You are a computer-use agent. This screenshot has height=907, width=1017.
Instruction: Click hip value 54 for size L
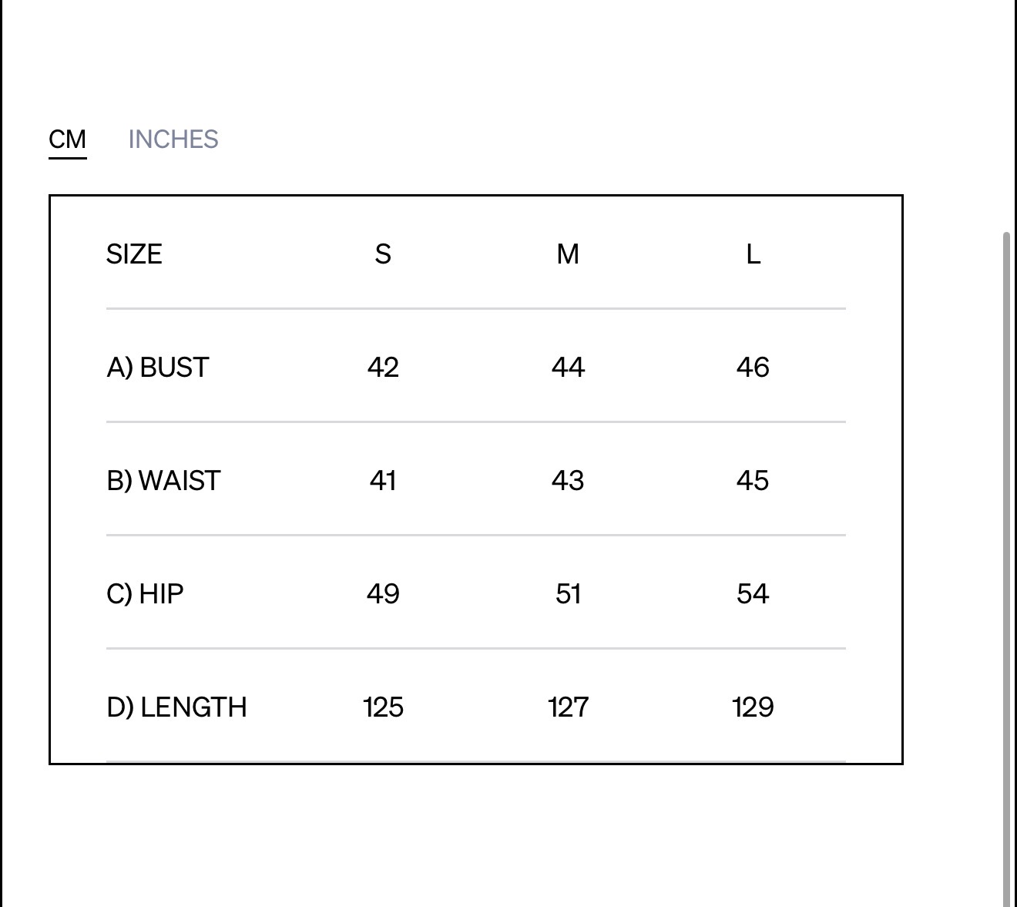753,594
